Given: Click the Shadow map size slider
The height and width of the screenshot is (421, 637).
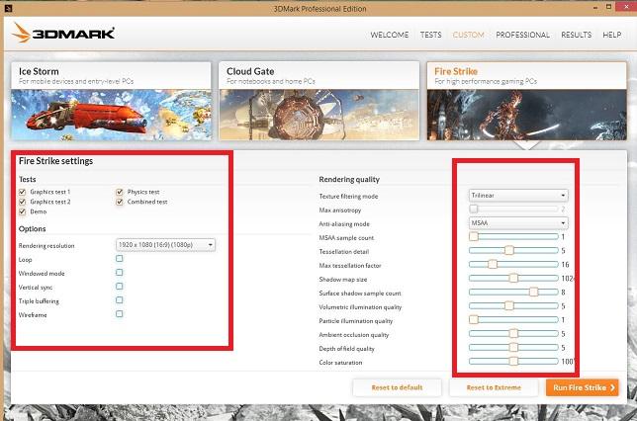Looking at the screenshot, I should coord(513,278).
